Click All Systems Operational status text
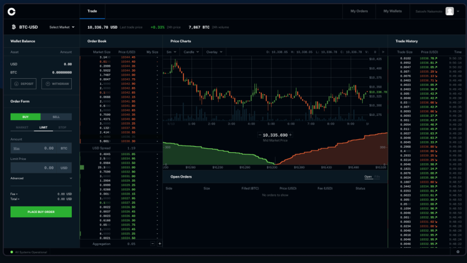This screenshot has height=263, width=467. coord(31,252)
